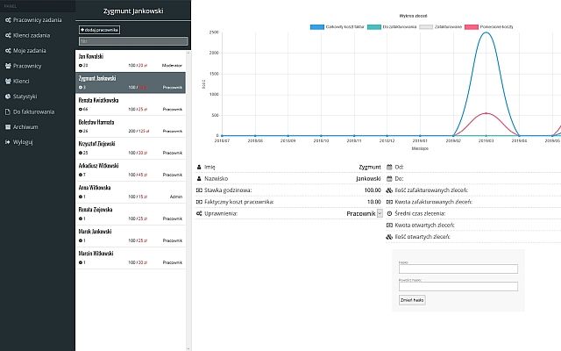Click the file icon for Do fakturowania

(7, 111)
